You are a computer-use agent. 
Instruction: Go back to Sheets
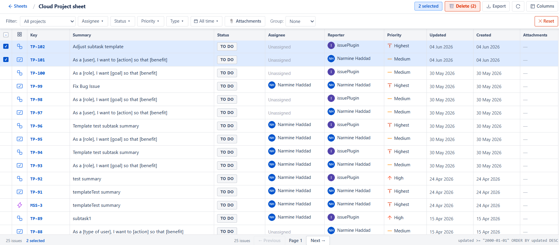coord(18,6)
